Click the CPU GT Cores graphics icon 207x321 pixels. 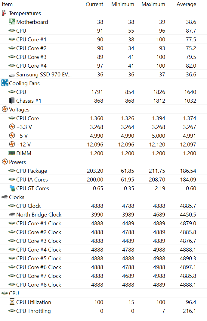point(12,188)
